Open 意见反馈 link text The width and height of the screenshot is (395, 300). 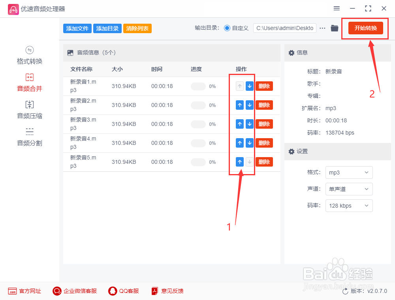[x=172, y=291]
